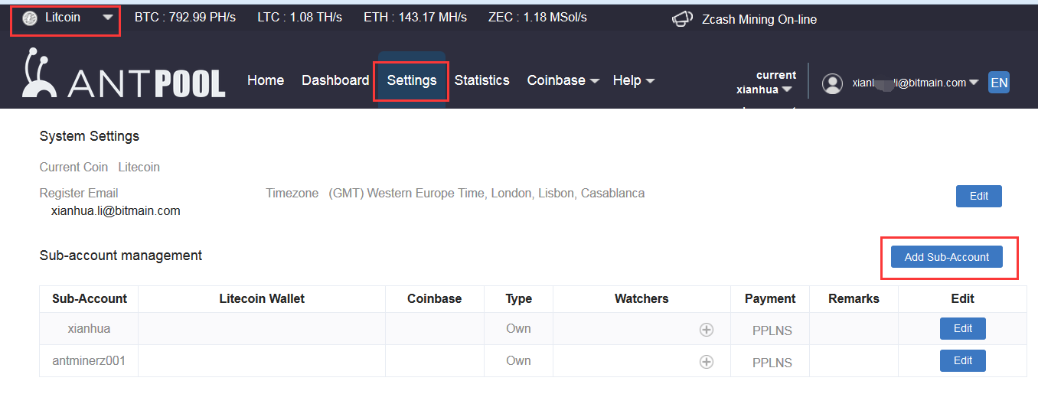The height and width of the screenshot is (394, 1038).
Task: Click the Timezone value text
Action: [x=487, y=193]
